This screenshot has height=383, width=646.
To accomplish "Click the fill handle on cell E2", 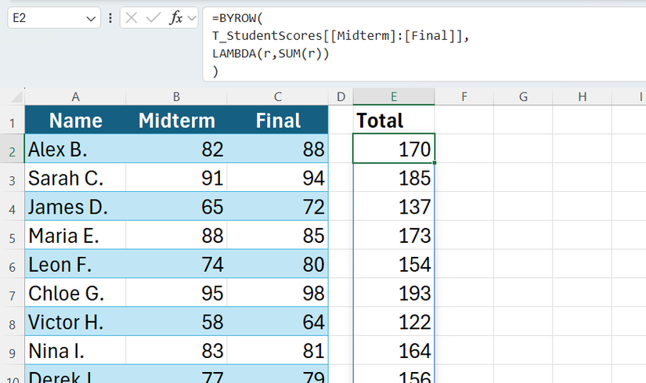I will pos(434,163).
